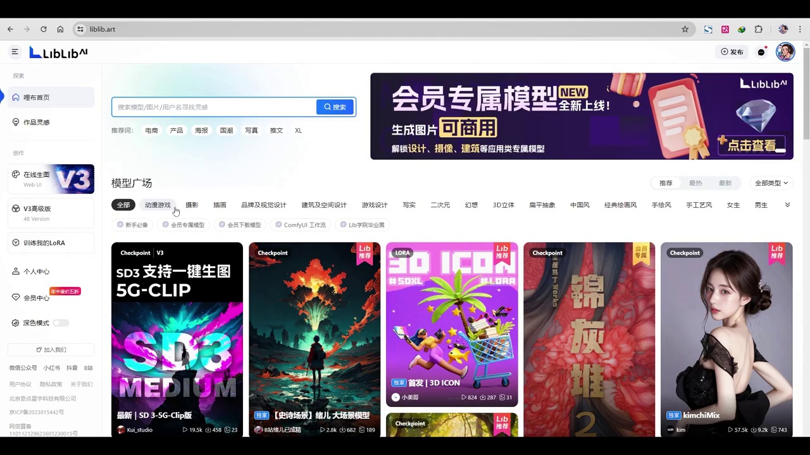Click the 发布 publish button

(x=732, y=52)
